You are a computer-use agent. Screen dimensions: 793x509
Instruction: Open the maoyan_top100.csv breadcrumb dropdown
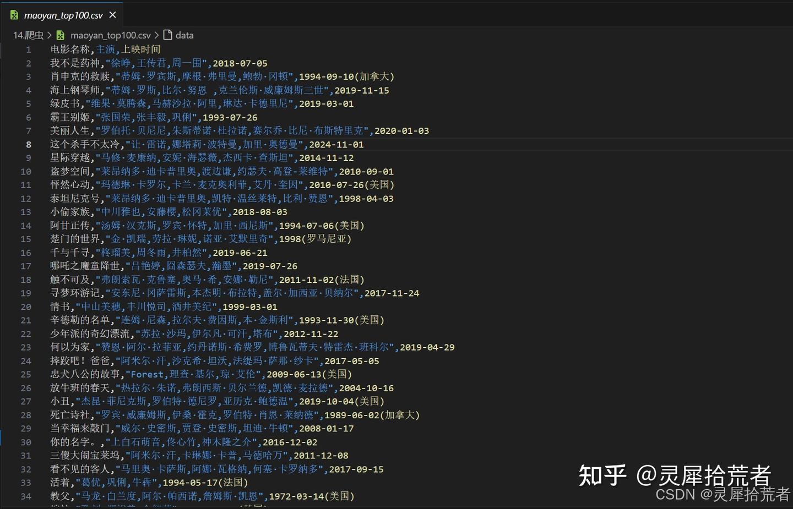(x=110, y=35)
